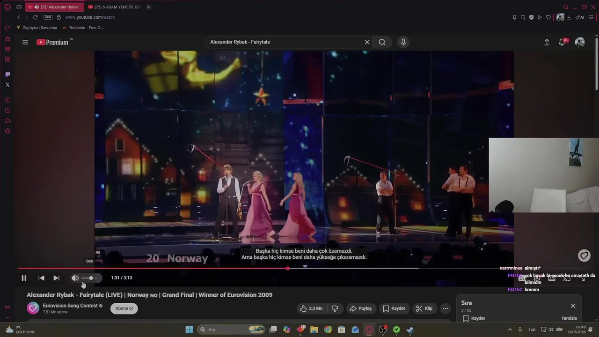Open the YouTube upload/create icon

[x=547, y=42]
